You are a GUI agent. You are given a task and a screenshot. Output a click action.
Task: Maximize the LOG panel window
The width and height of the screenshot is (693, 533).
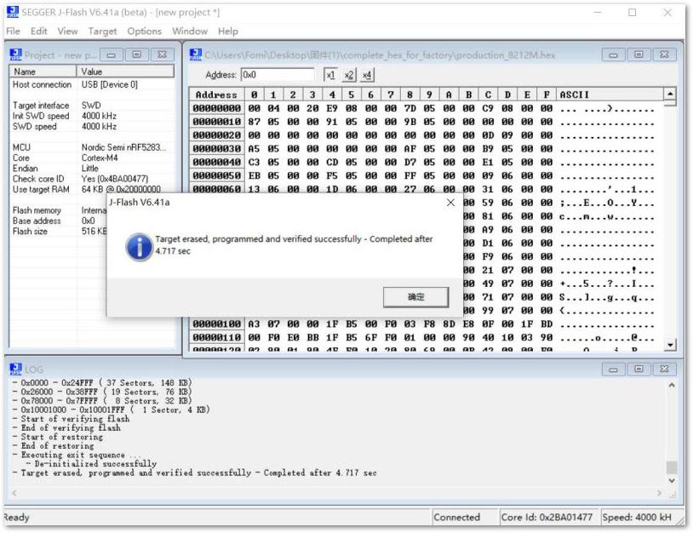point(639,369)
